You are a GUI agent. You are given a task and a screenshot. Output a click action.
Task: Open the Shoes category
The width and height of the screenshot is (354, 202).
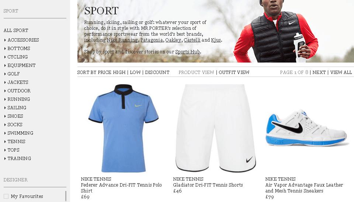click(15, 116)
